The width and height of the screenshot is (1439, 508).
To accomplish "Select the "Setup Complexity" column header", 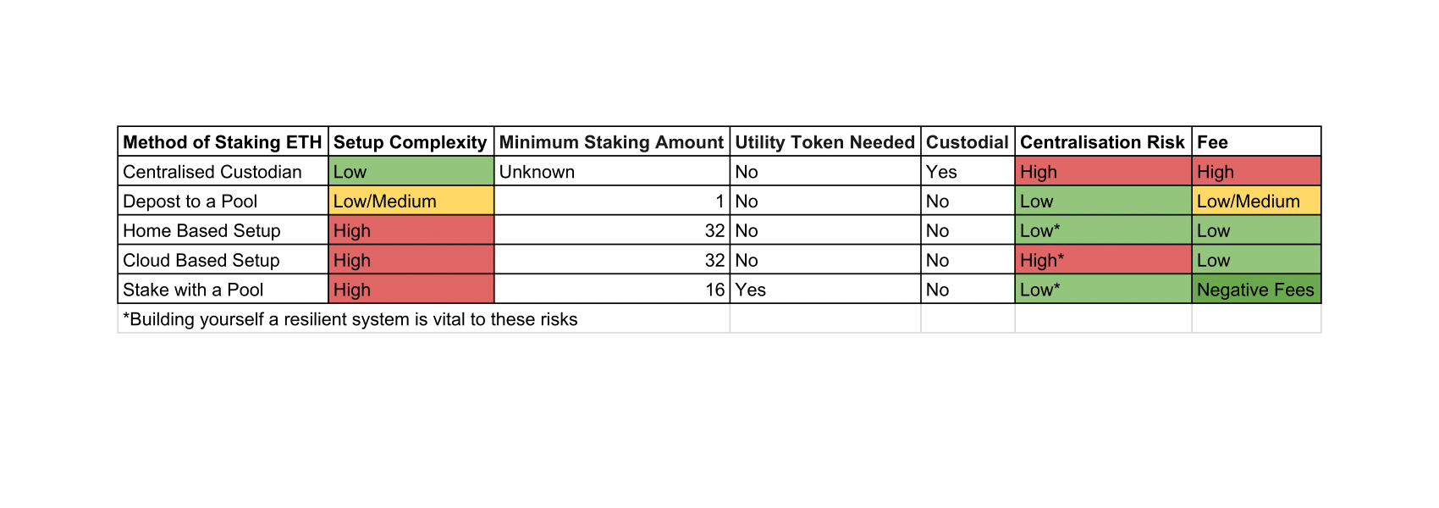I will 411,142.
